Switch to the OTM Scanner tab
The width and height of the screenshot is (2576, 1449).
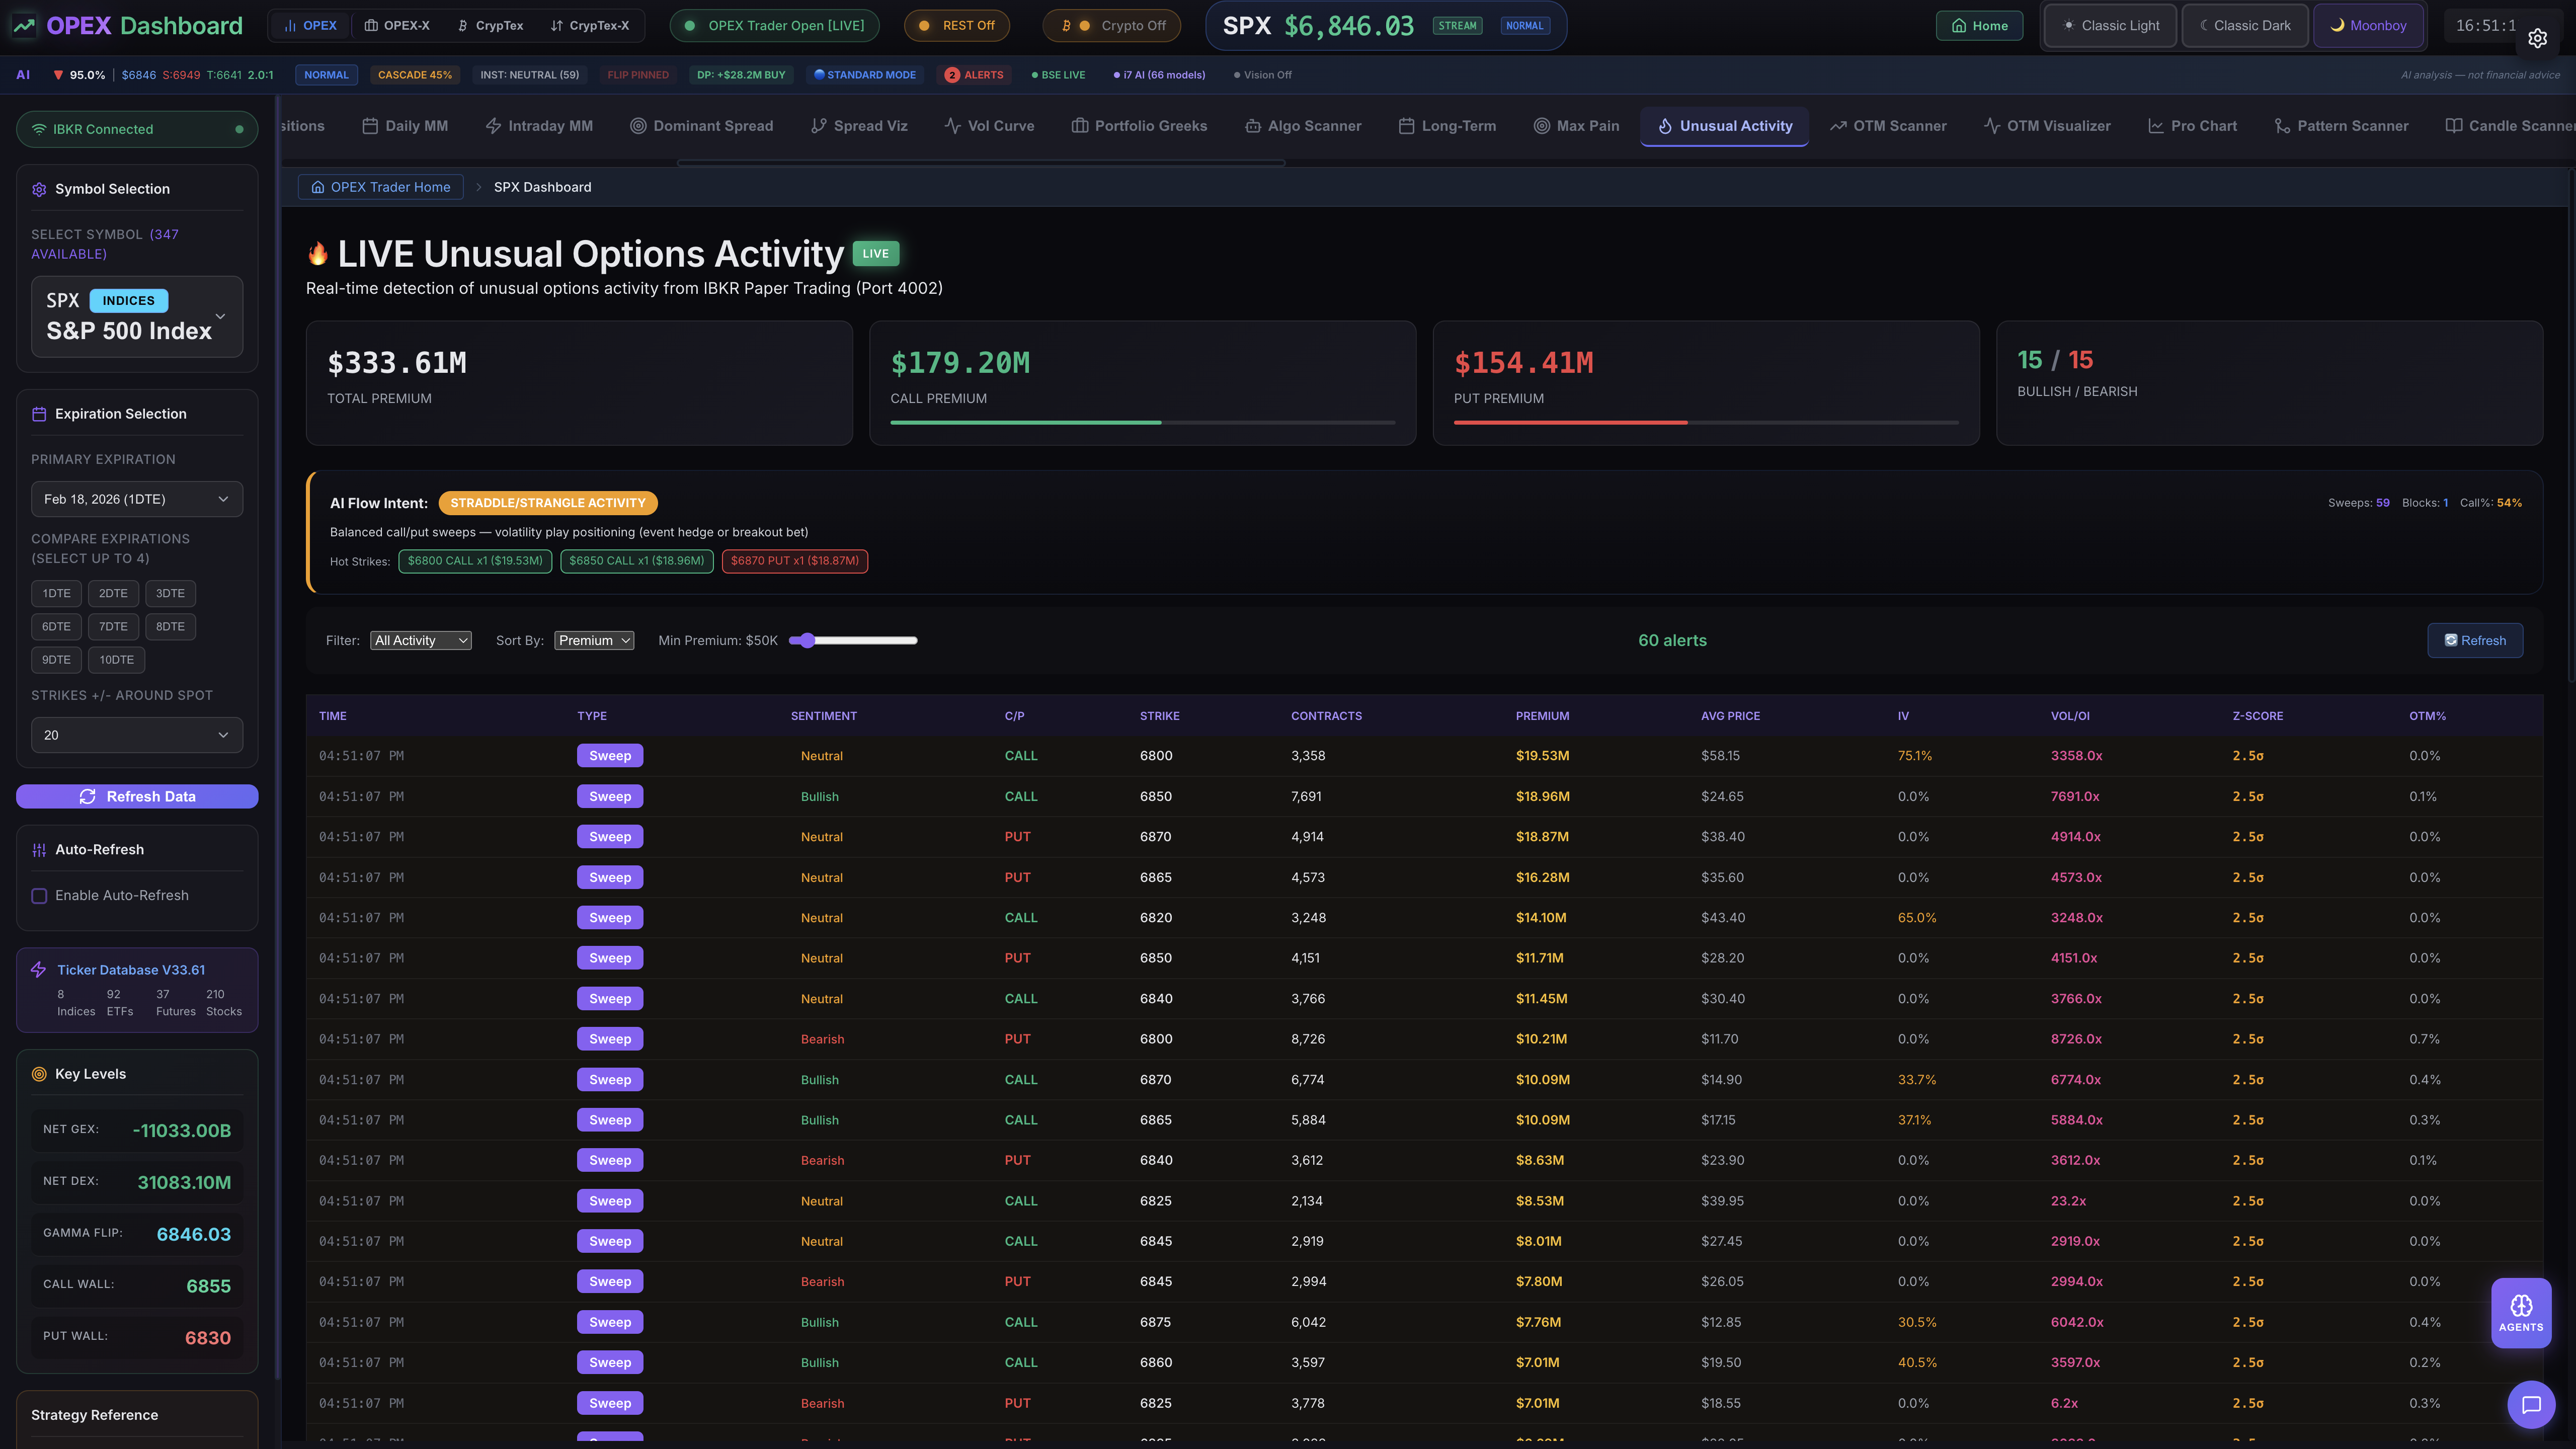(x=1888, y=126)
